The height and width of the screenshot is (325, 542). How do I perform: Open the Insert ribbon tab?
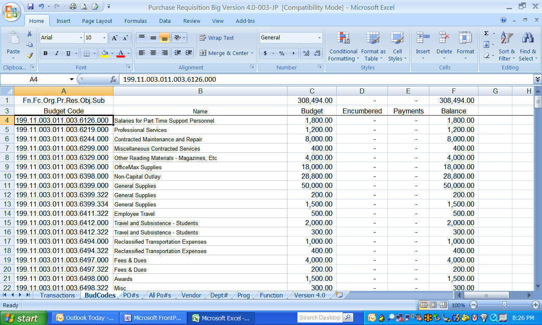(64, 21)
